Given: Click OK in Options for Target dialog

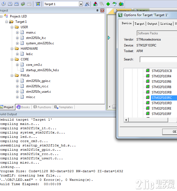Looking at the screenshot, I should tap(170, 132).
